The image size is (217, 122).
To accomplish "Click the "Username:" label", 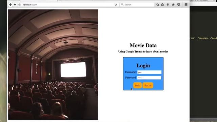I will [x=131, y=72].
